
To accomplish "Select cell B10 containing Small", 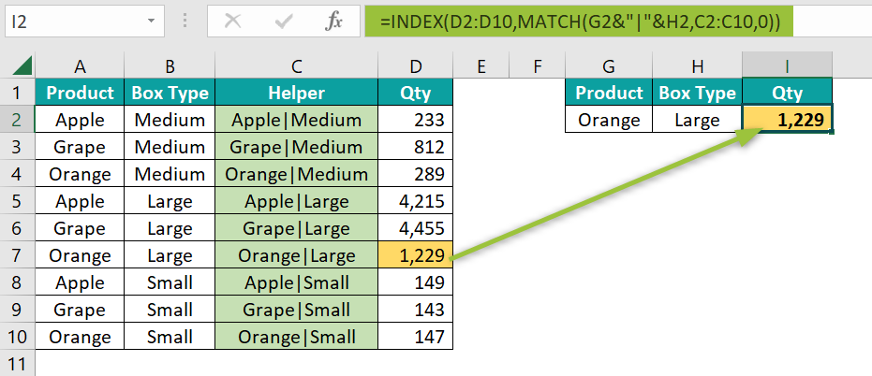I will click(x=170, y=337).
